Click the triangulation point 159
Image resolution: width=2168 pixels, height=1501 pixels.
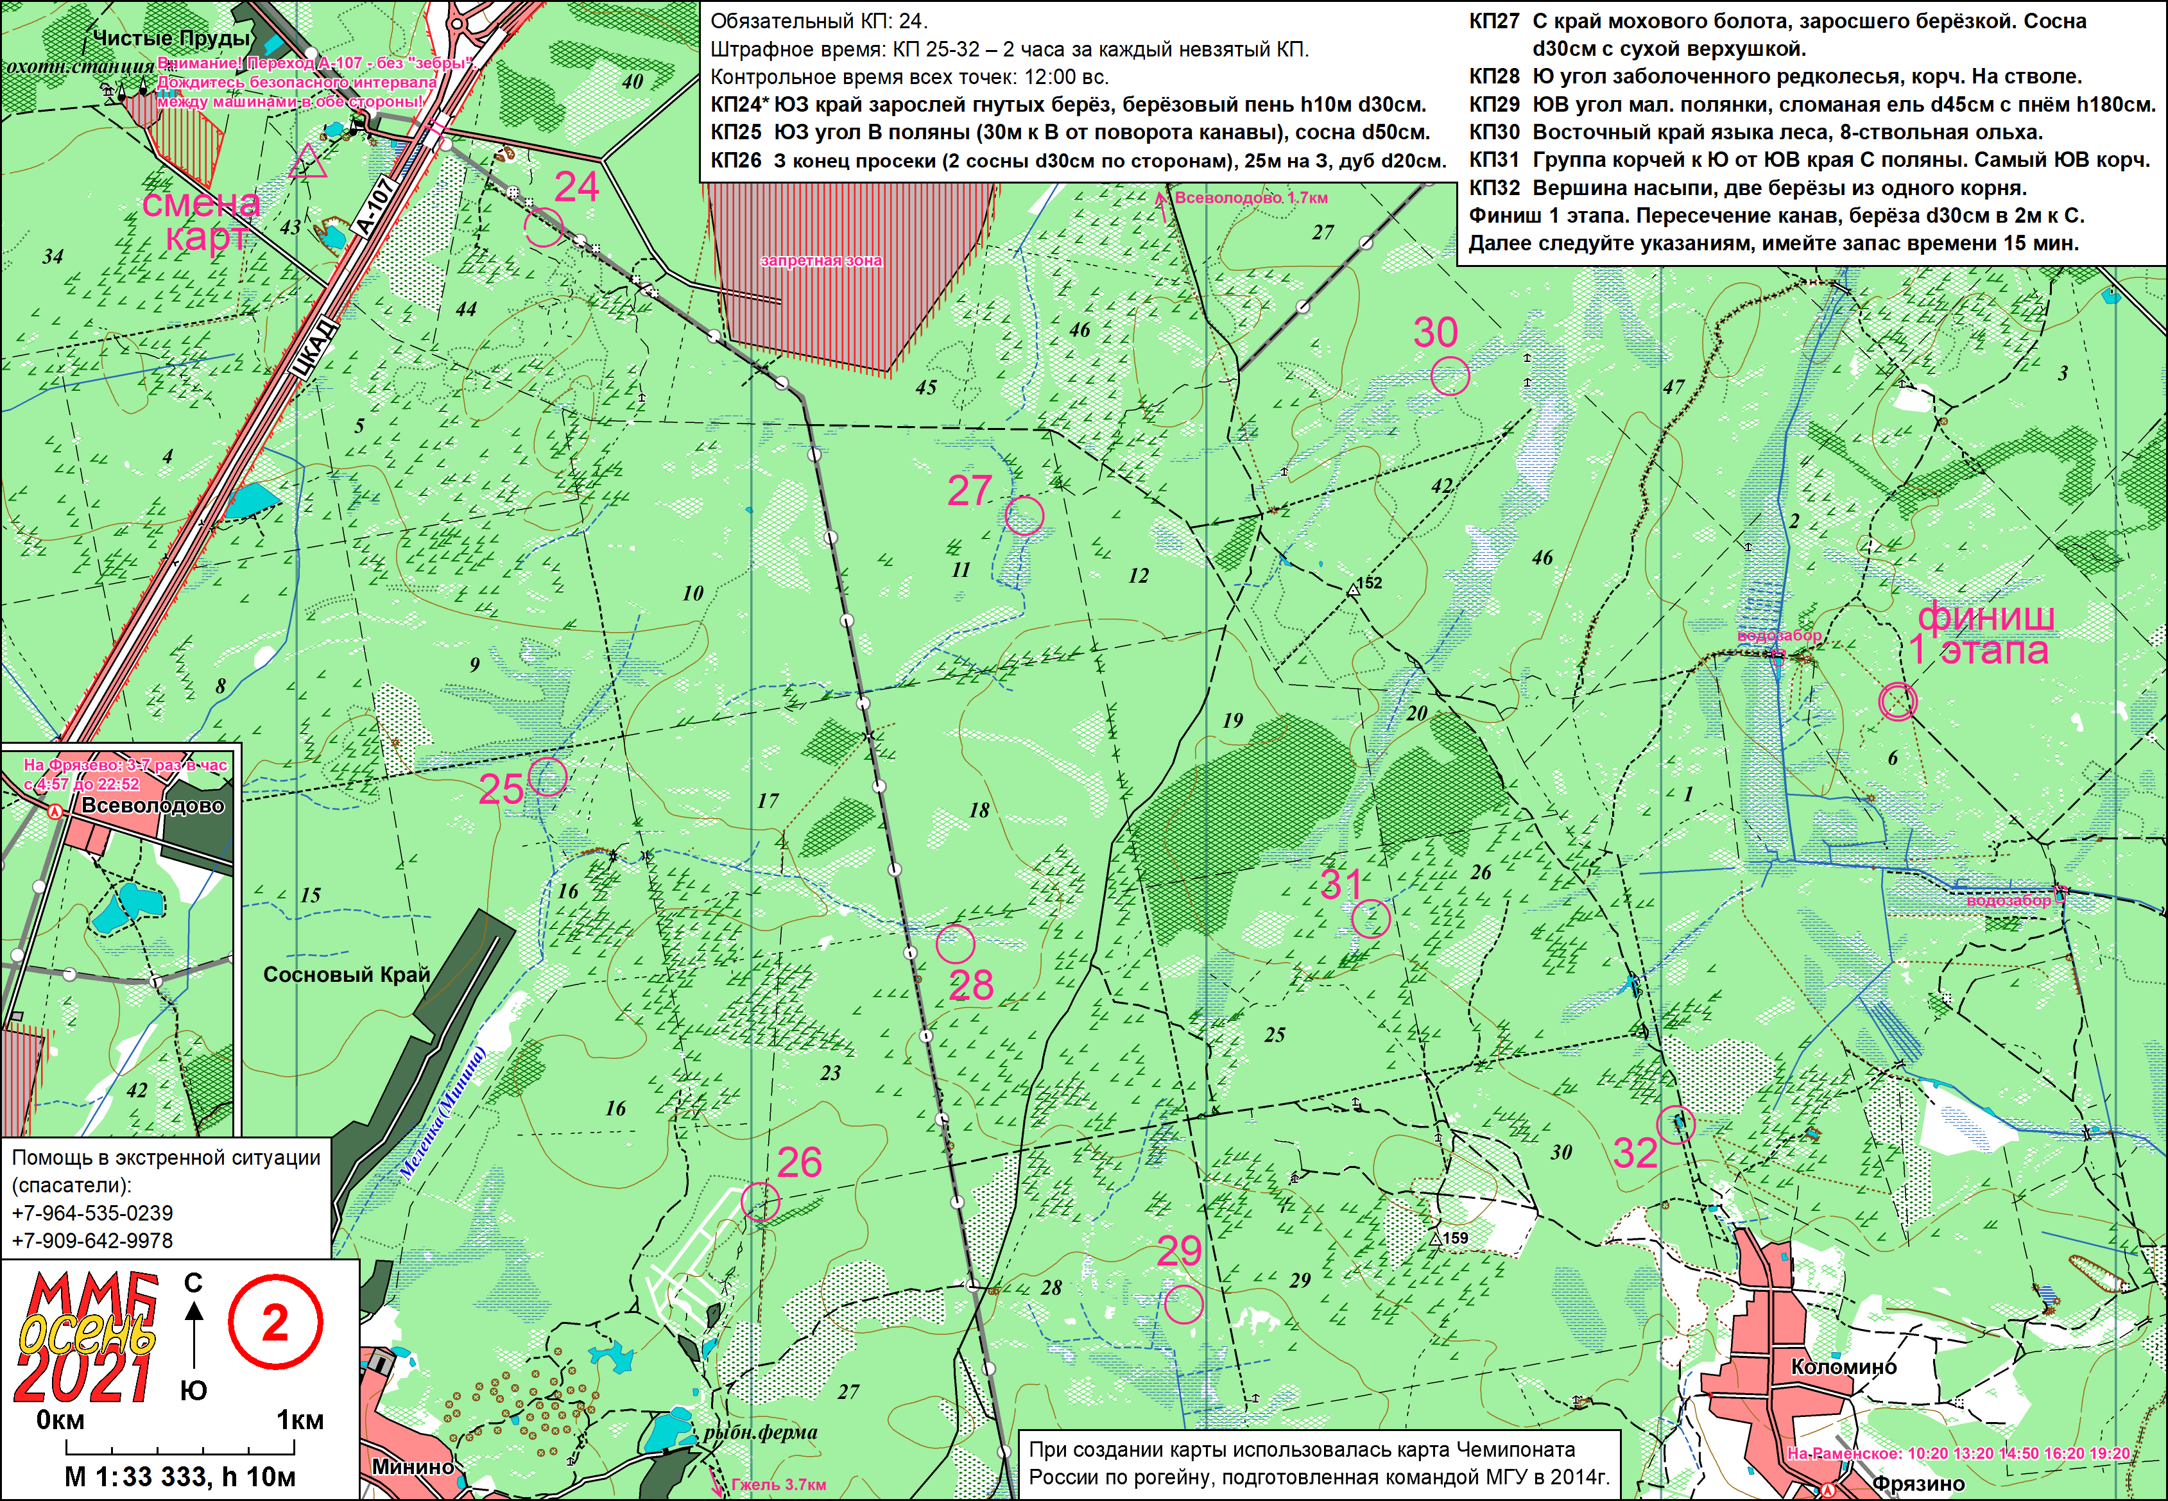tap(1436, 1240)
